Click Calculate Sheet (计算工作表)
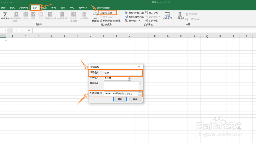Screen dimensions: 256x143 click(x=193, y=19)
